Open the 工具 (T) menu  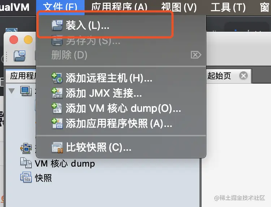pyautogui.click(x=228, y=7)
